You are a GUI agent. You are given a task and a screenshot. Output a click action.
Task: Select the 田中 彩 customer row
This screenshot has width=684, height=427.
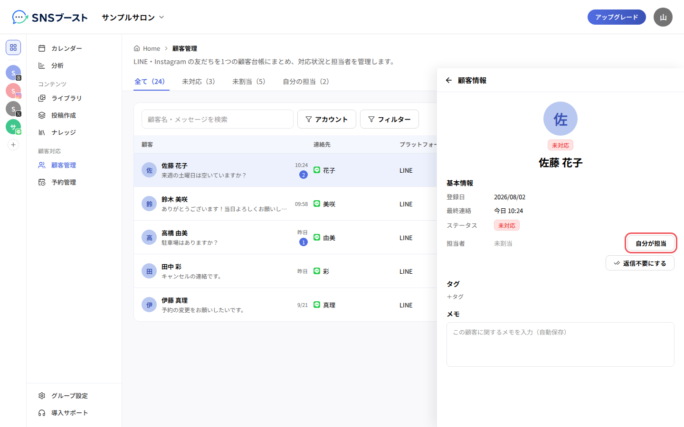click(x=285, y=271)
